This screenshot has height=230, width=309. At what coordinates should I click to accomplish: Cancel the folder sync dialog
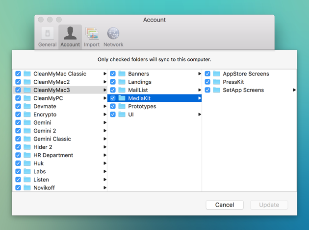[225, 205]
